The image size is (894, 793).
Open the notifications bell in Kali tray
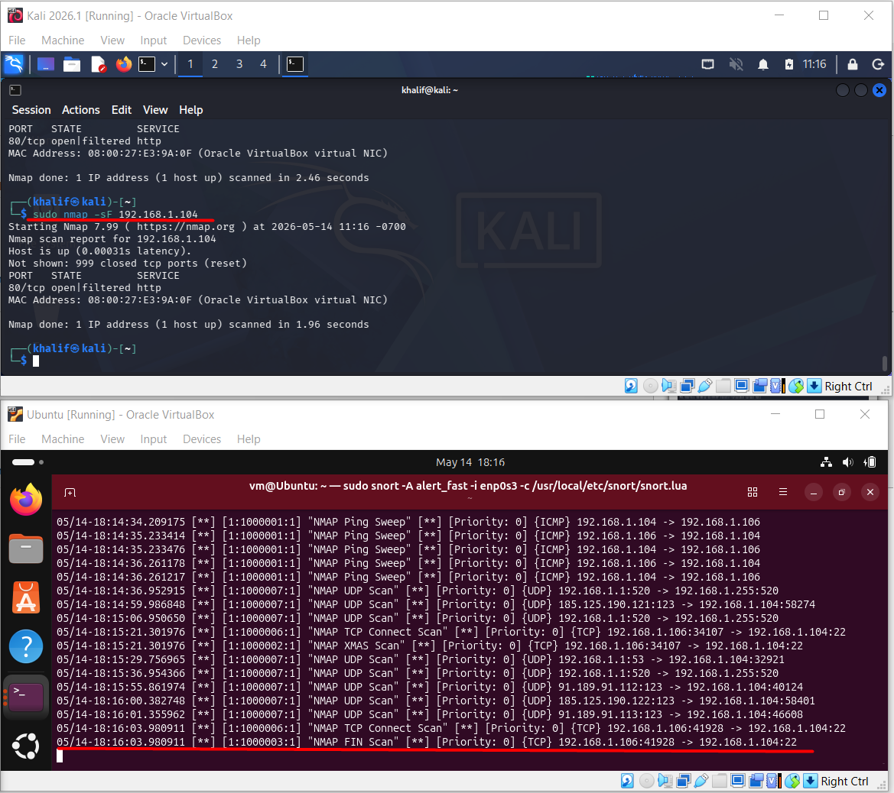[x=763, y=64]
